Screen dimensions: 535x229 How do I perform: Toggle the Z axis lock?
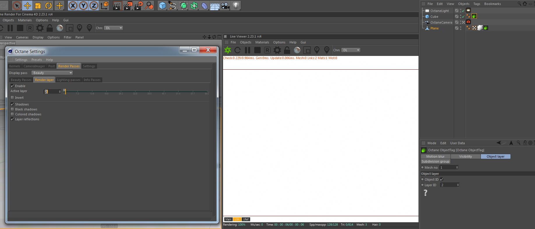(x=94, y=6)
